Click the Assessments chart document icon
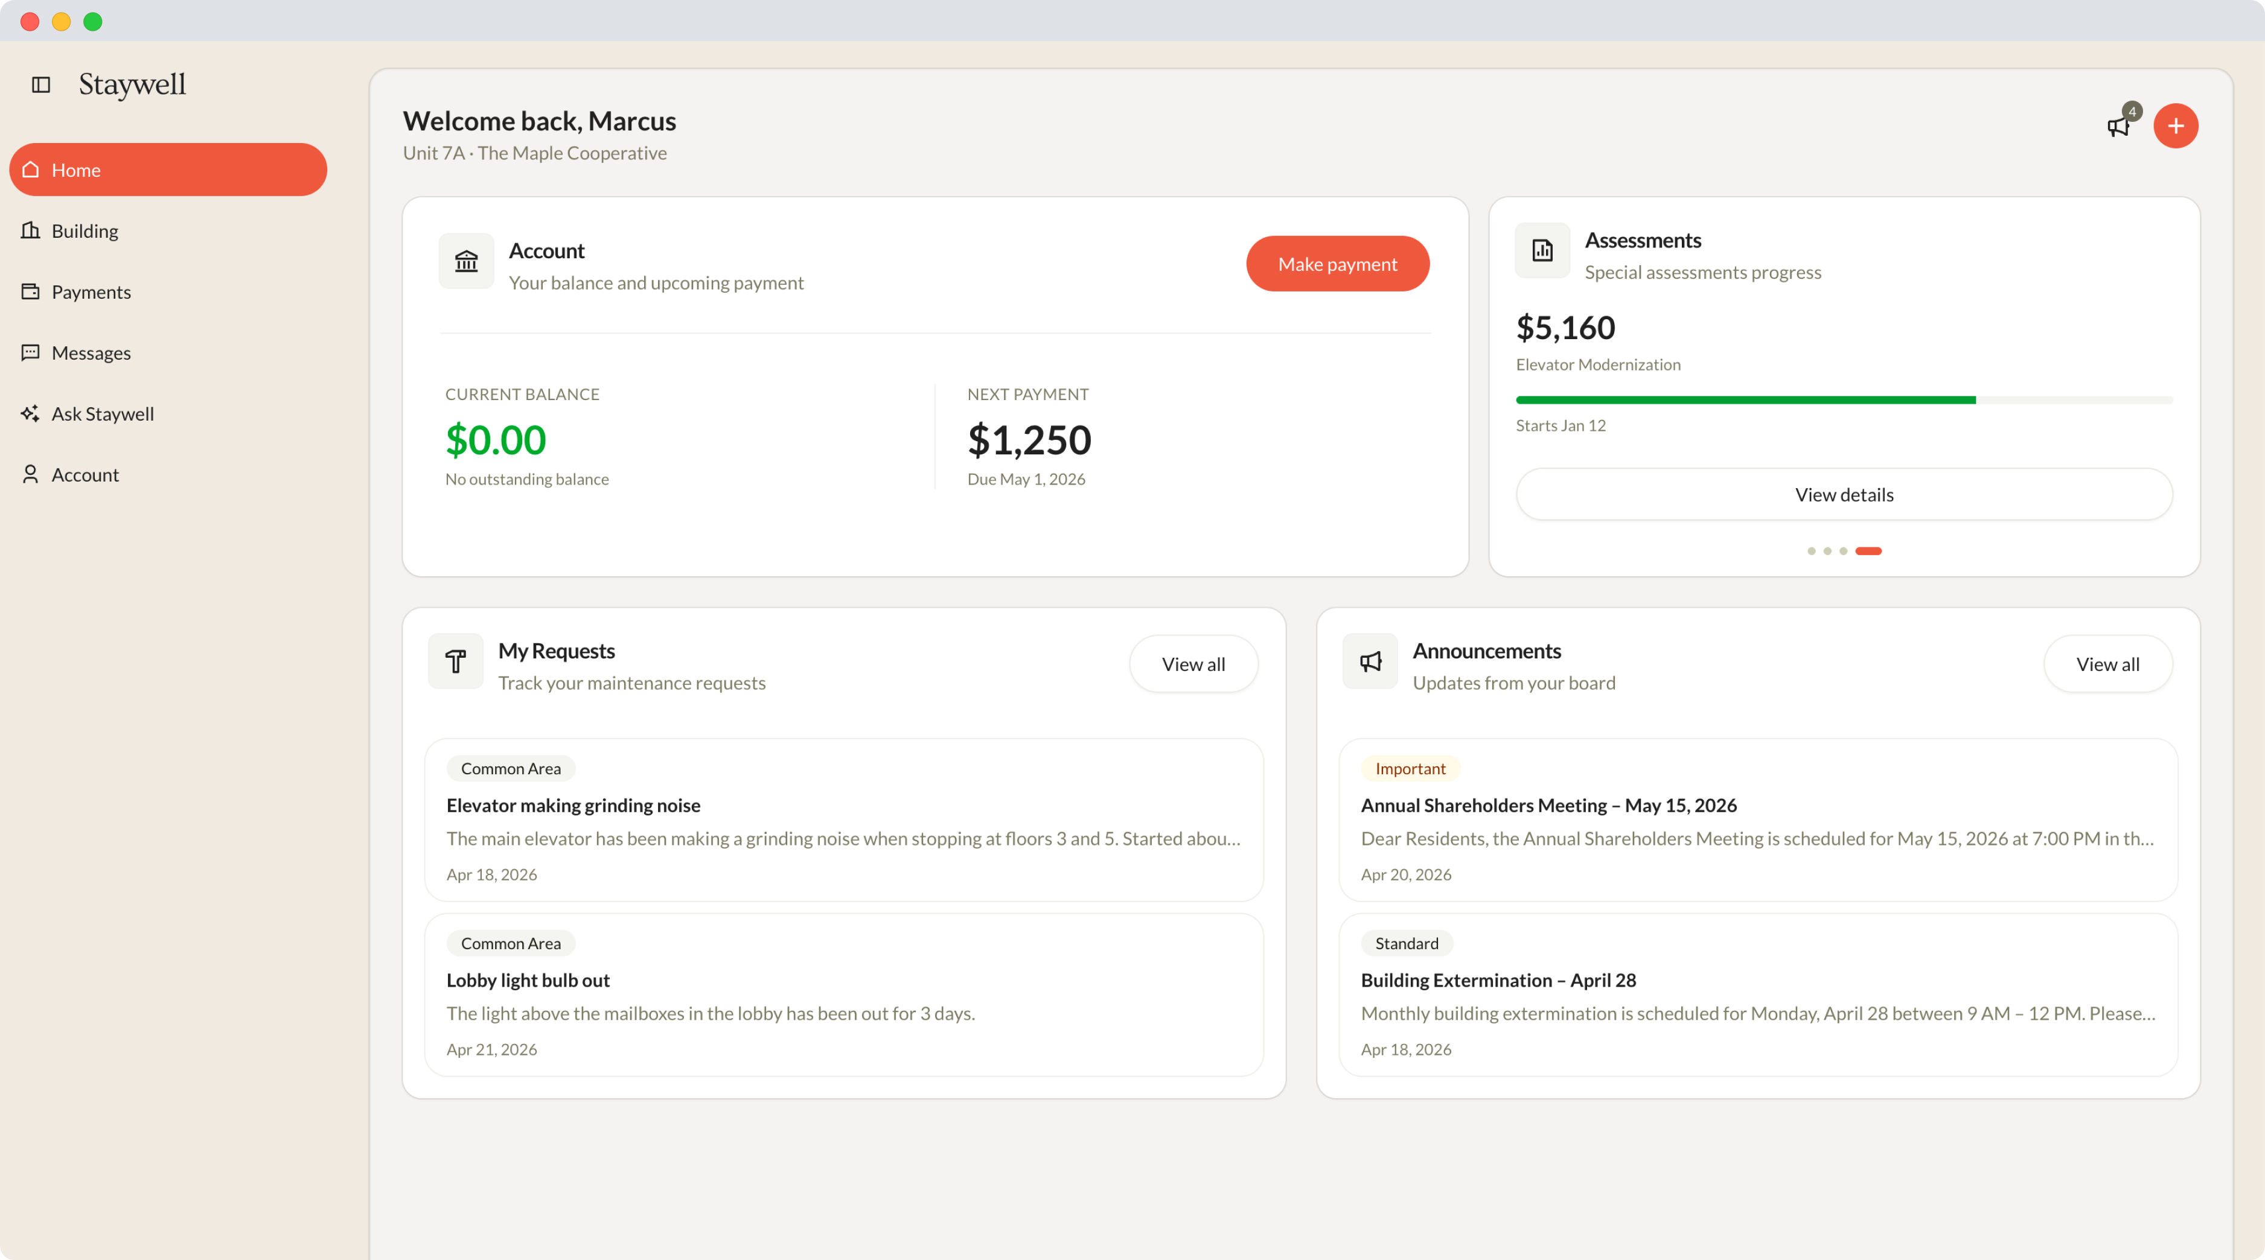Viewport: 2265px width, 1260px height. point(1542,250)
